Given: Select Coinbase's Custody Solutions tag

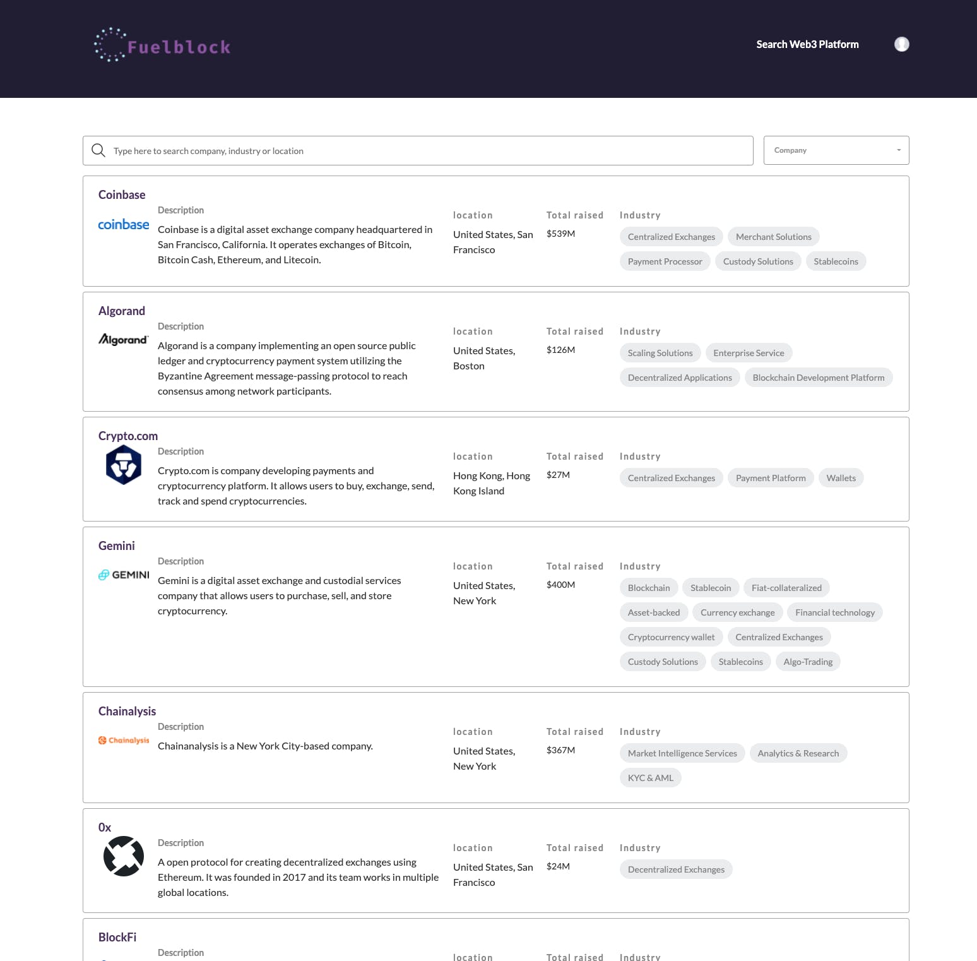Looking at the screenshot, I should [x=758, y=261].
